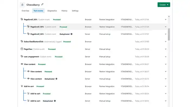The image size is (190, 107).
Task: Click Manual setup in PageView row
Action: tap(105, 49)
